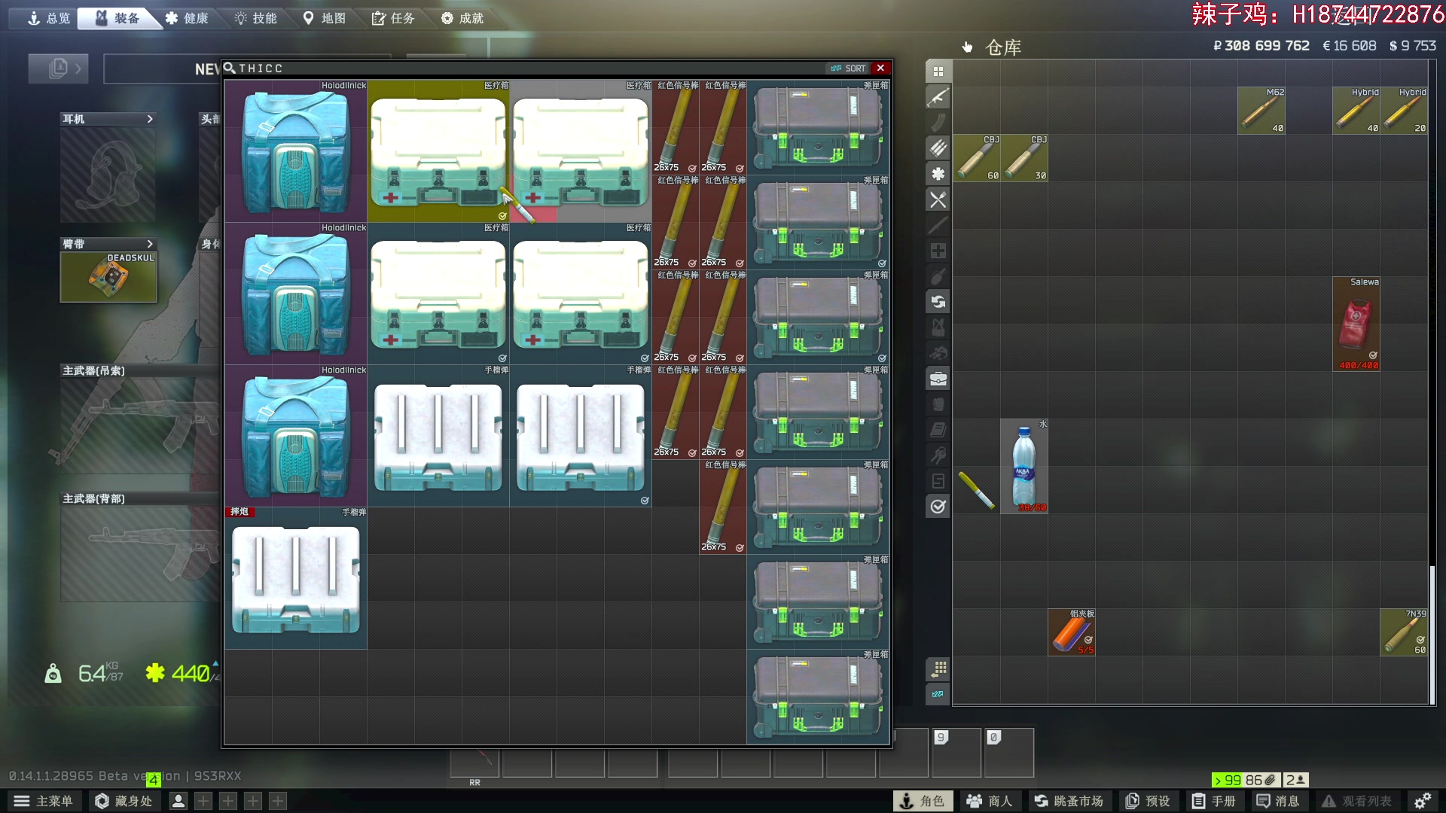Click the stash auto-sort icon below filters
This screenshot has height=813, width=1446.
(x=938, y=694)
